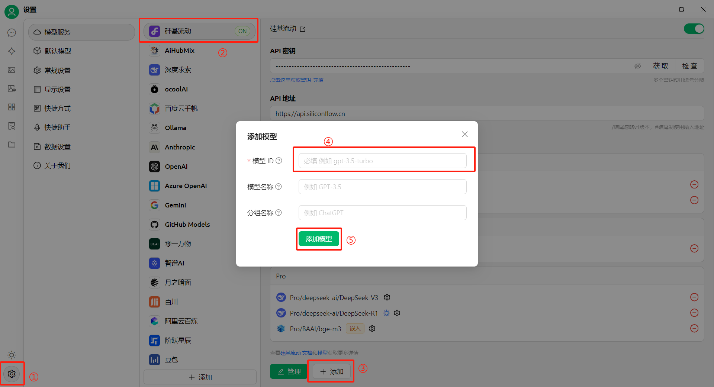The height and width of the screenshot is (387, 714).
Task: Select 常规设置 settings menu
Action: pyautogui.click(x=81, y=70)
